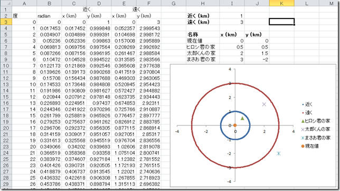This screenshot has height=191, width=340.
Task: Select row header 15
Action: [6, 97]
